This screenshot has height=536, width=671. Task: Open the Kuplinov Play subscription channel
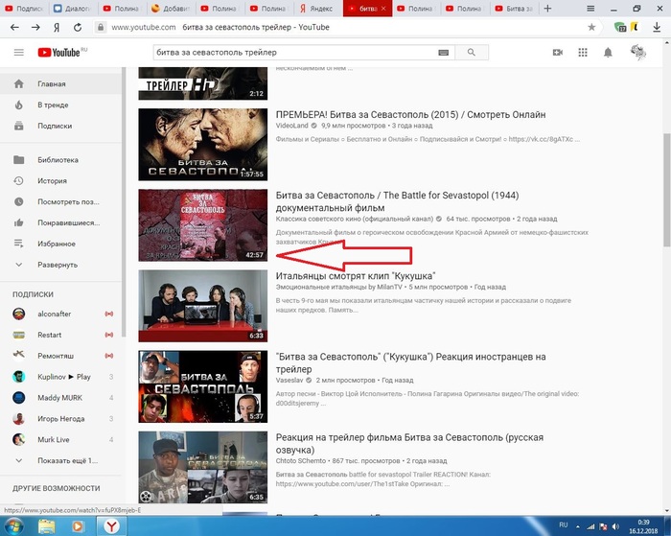tap(63, 376)
